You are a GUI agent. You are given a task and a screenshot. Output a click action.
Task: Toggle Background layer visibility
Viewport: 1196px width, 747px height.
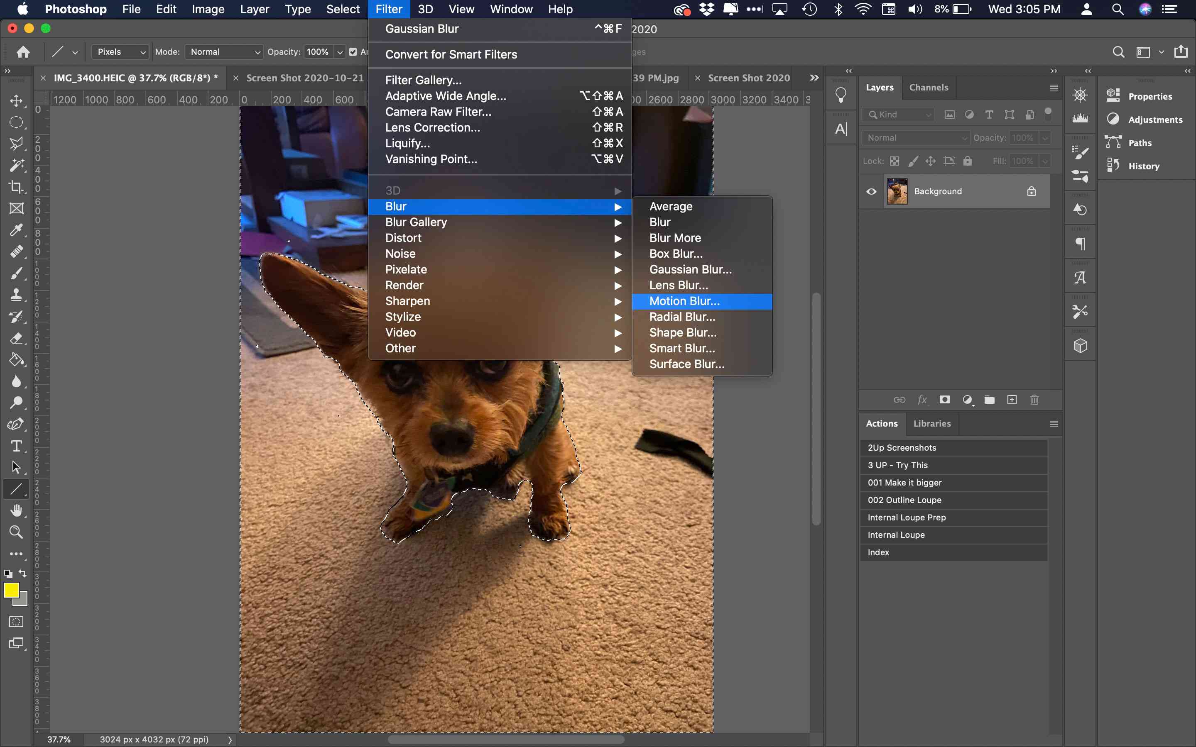[x=872, y=191]
